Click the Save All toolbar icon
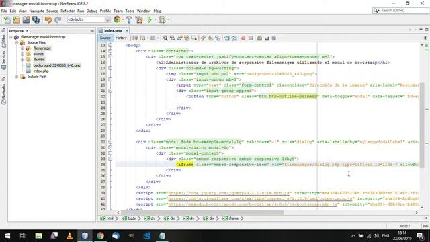The image size is (430, 242). point(36,19)
